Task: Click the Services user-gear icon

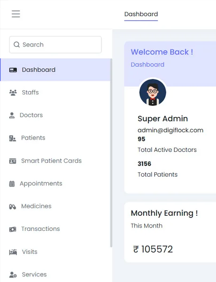Action: 13,274
